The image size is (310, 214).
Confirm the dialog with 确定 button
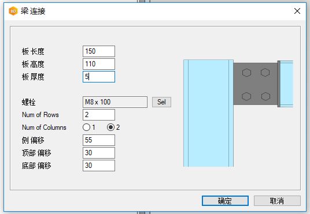tap(225, 201)
